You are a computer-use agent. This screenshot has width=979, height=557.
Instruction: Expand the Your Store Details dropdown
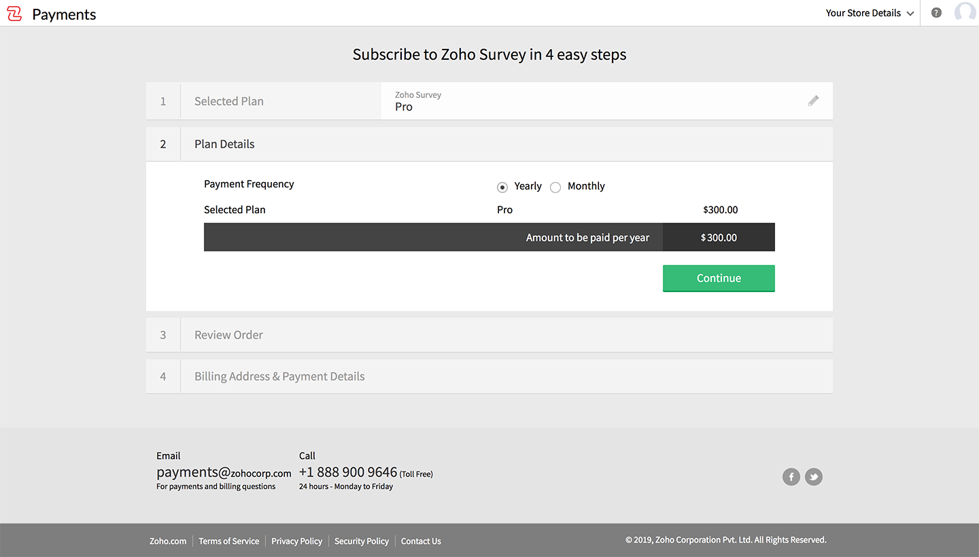pyautogui.click(x=870, y=13)
